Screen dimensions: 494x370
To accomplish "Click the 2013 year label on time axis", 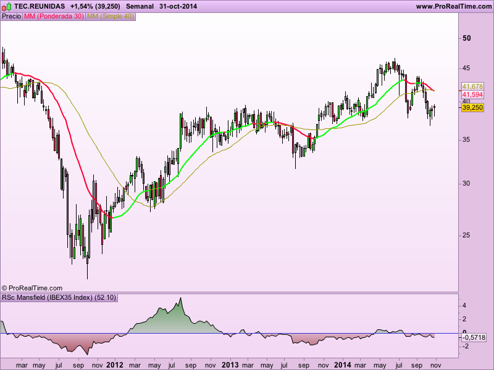I will click(230, 365).
